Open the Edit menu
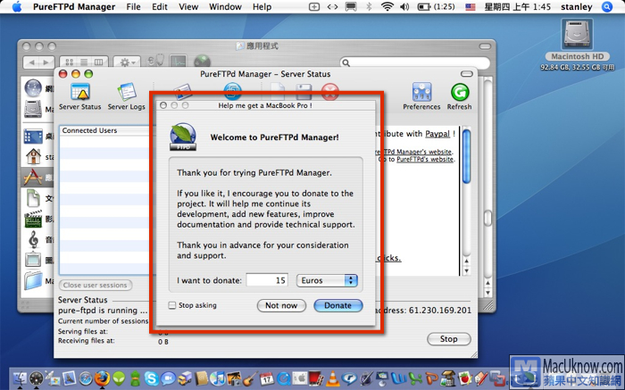625x390 pixels. [160, 7]
